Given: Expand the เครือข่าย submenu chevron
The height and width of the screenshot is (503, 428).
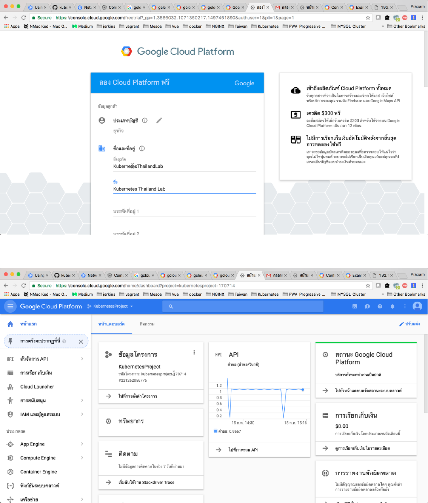Looking at the screenshot, I should coord(82,499).
